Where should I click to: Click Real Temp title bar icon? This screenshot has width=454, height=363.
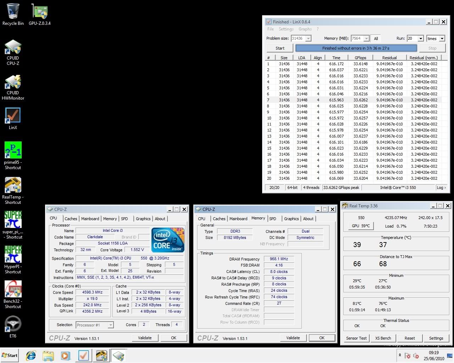(345, 206)
